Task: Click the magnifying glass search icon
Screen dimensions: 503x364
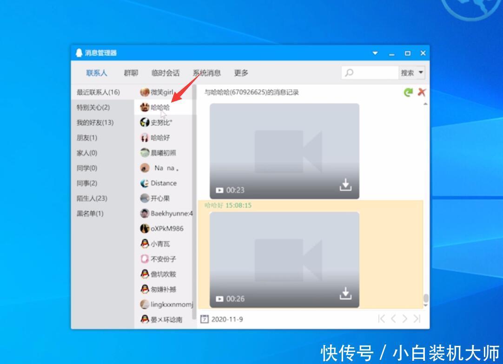Action: coord(349,72)
